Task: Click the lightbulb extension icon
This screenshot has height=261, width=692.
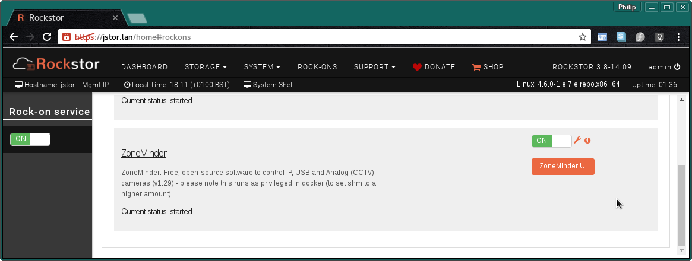Action: pos(659,37)
